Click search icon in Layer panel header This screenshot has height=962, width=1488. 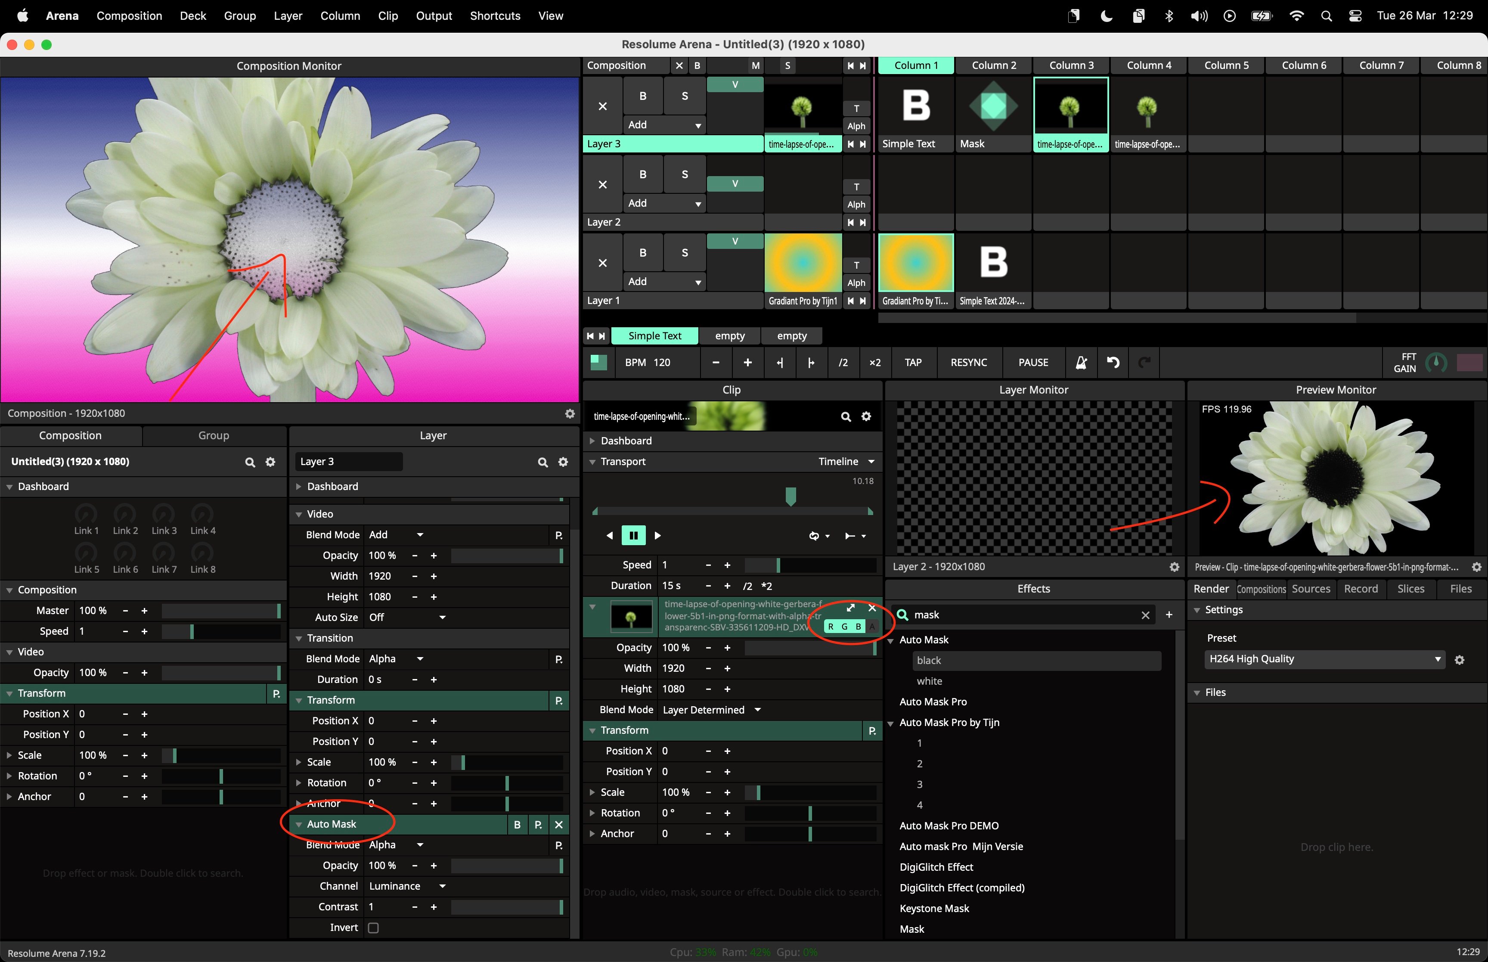(542, 462)
